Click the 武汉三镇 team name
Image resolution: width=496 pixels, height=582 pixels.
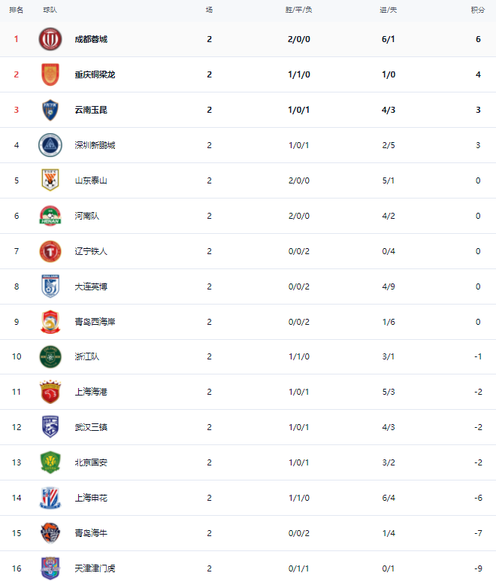click(x=91, y=427)
